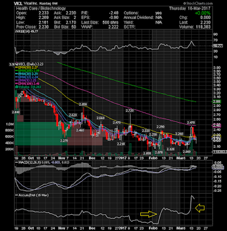The height and width of the screenshot is (231, 227).
Task: Click the 2.390 price label in February
Action: pos(160,126)
